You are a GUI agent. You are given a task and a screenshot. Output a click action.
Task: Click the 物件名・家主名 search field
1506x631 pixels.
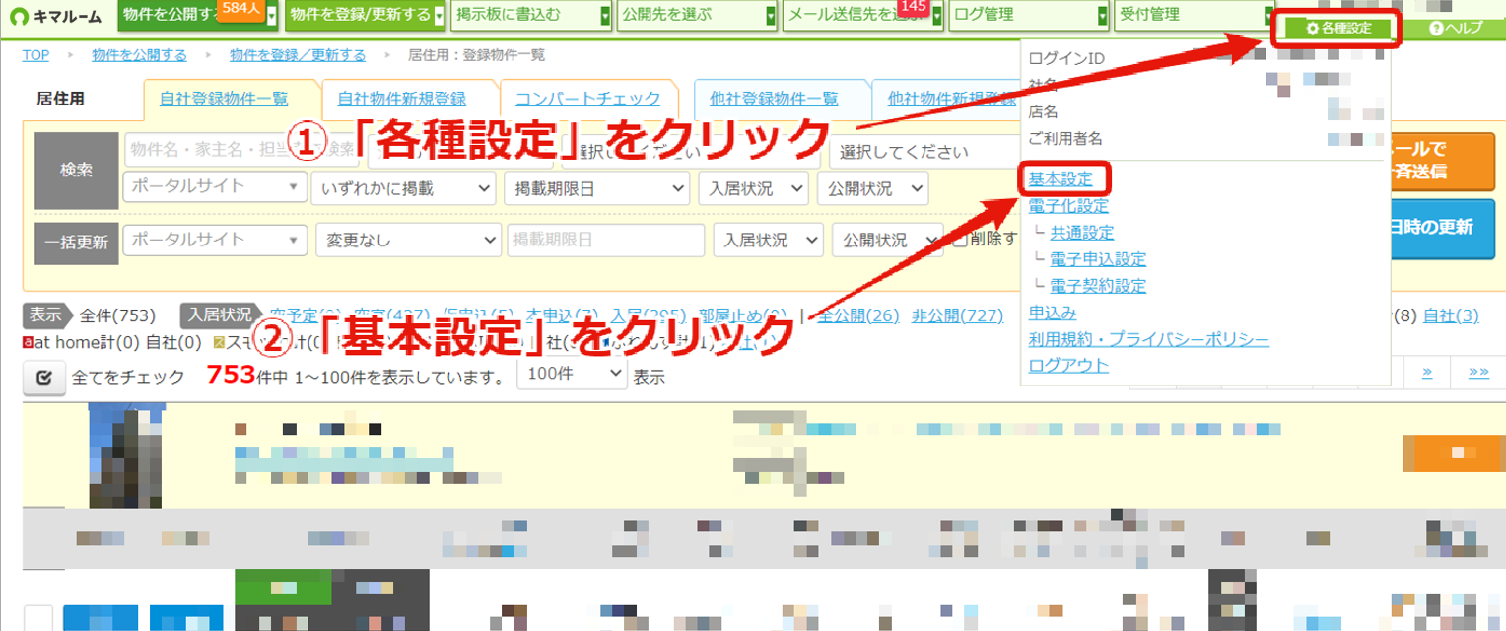[x=241, y=150]
